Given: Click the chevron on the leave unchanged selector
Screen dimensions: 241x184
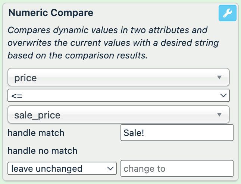Looking at the screenshot, I should coord(110,168).
